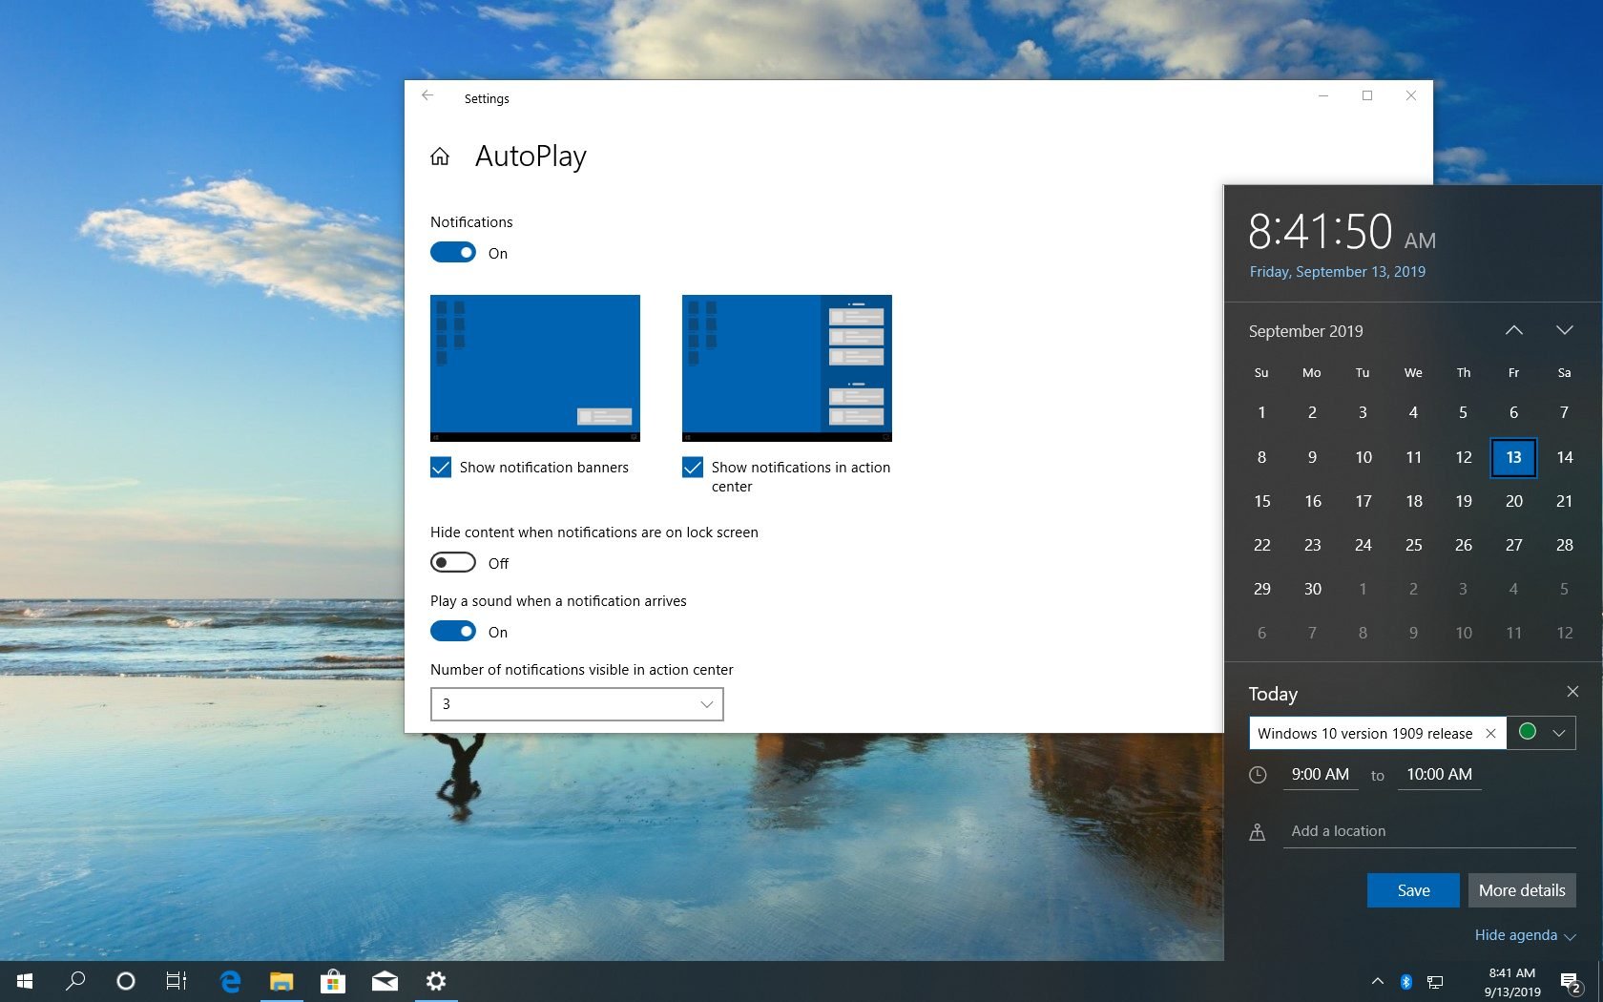Open Cortana from the taskbar
The image size is (1603, 1002).
point(125,981)
